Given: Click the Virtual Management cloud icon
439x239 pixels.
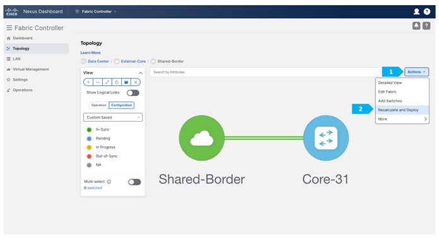Looking at the screenshot, I should tap(8, 69).
